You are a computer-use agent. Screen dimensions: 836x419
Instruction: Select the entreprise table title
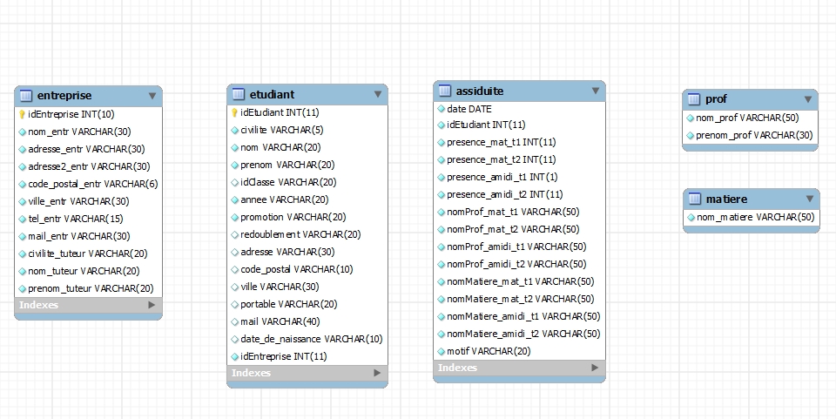tap(64, 96)
